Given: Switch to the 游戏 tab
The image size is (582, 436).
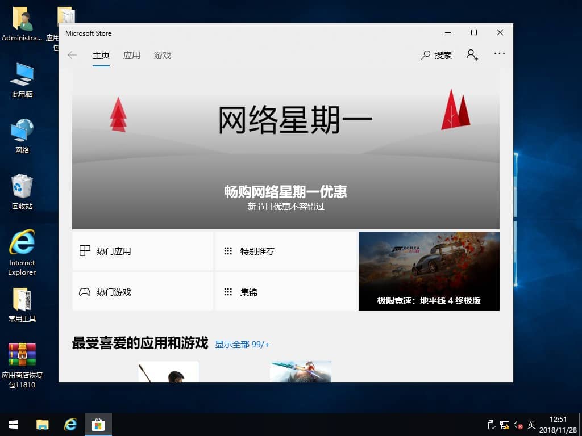Looking at the screenshot, I should tap(161, 55).
